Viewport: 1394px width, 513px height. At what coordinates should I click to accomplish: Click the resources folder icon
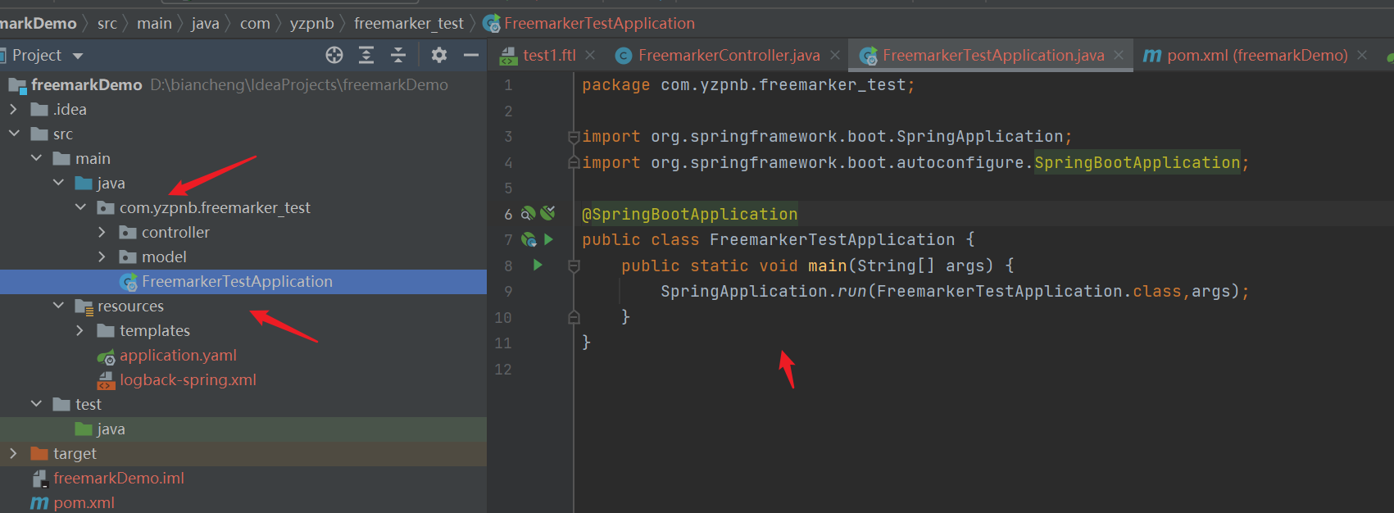84,306
